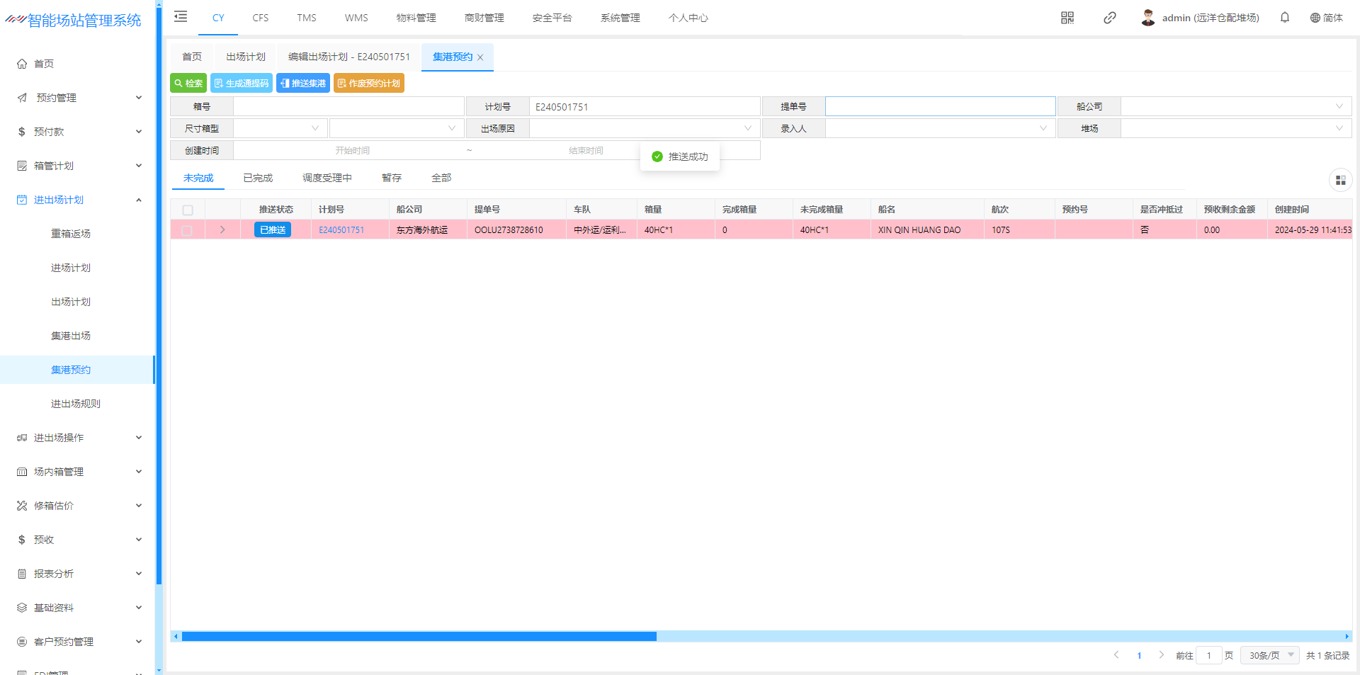Open plan link E240501751 in table
Viewport: 1360px width, 675px height.
pyautogui.click(x=341, y=230)
